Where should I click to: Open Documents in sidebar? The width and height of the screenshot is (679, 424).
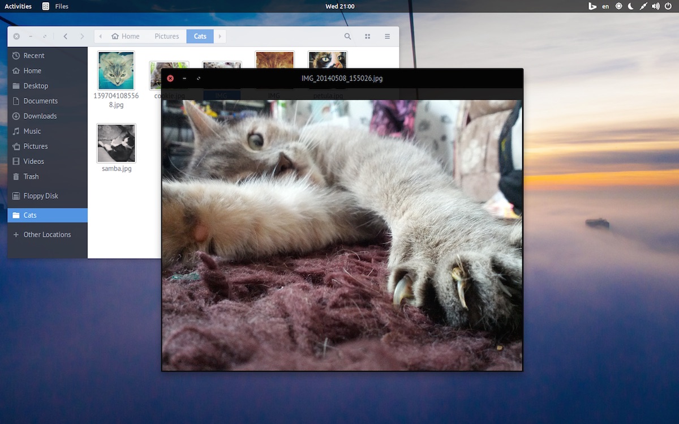pos(48,101)
